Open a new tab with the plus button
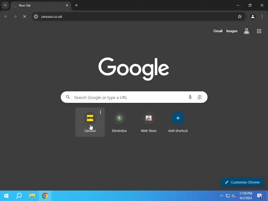 (x=76, y=5)
